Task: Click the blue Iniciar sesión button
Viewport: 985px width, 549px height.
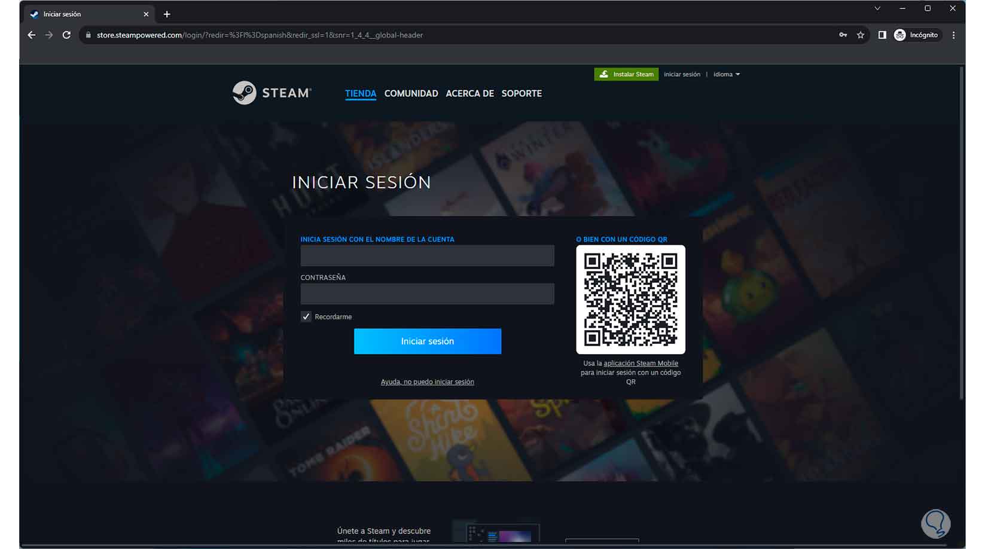Action: [x=428, y=341]
